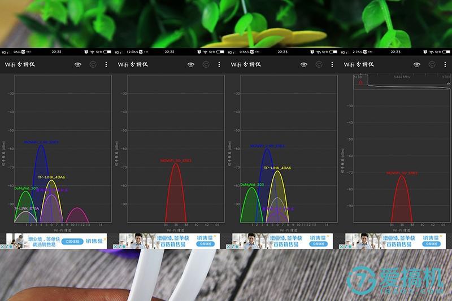The image size is (452, 301).
Task: Tap the Wifi 分析仪 title in the third screen
Action: click(x=246, y=64)
